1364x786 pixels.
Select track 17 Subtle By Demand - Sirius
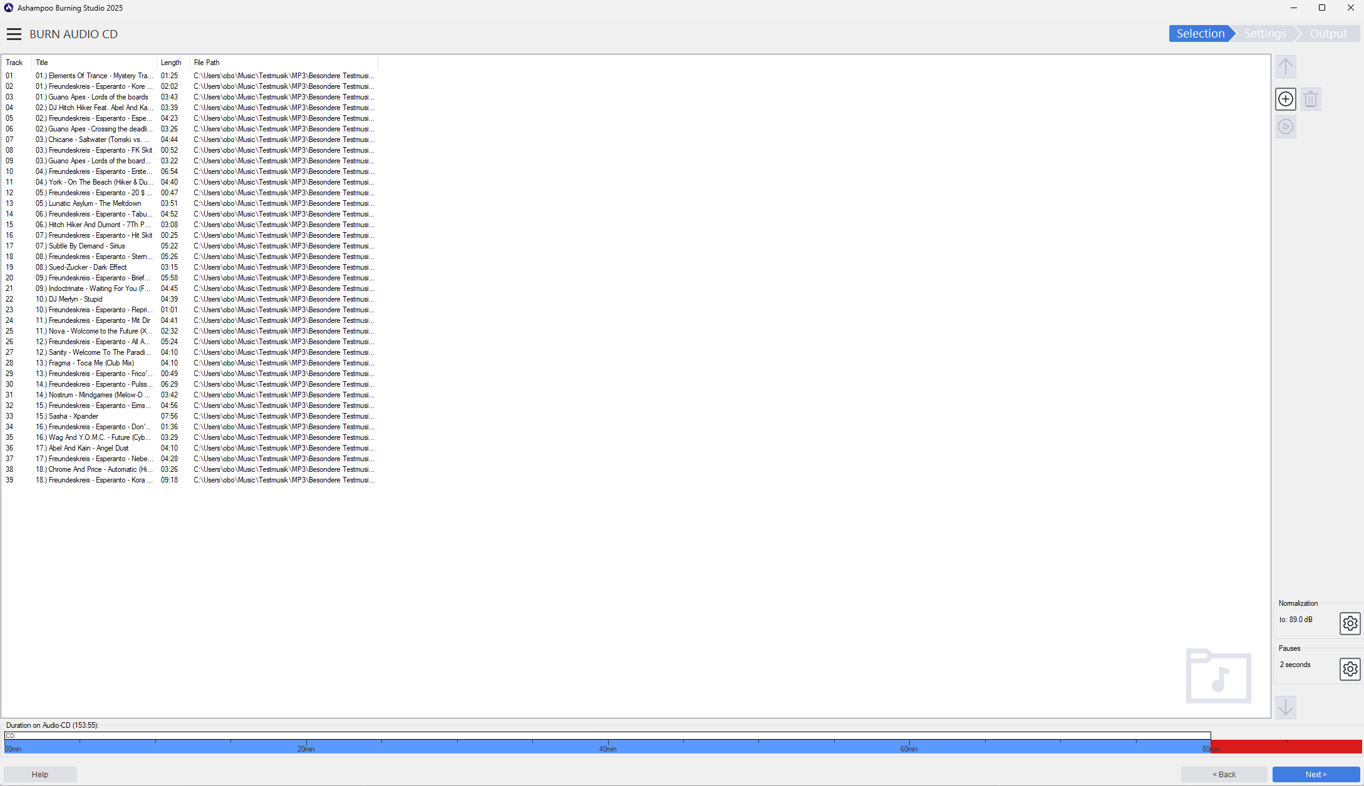point(189,246)
